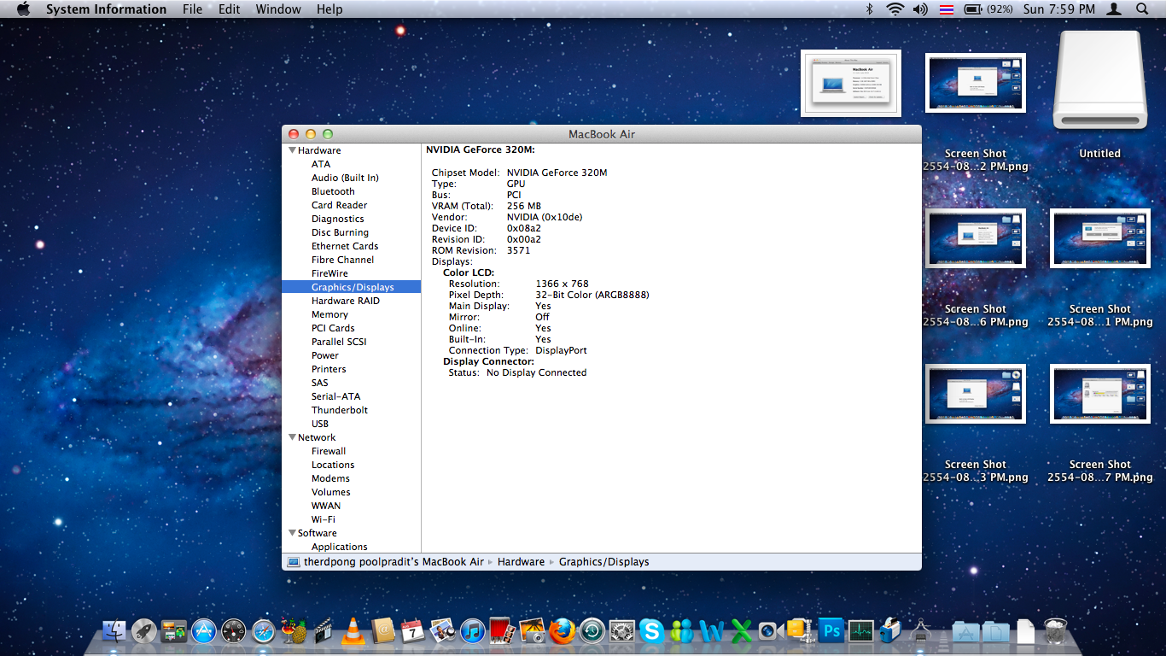Select desktop screenshot ending in 6 PM.png

click(x=976, y=239)
